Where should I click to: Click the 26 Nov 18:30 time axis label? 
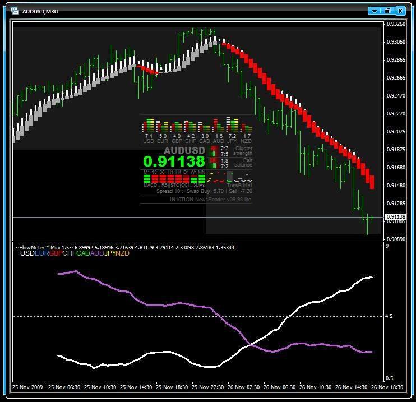387,387
